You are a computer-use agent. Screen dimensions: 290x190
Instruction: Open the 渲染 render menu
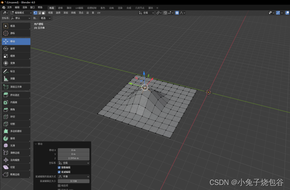25,8
